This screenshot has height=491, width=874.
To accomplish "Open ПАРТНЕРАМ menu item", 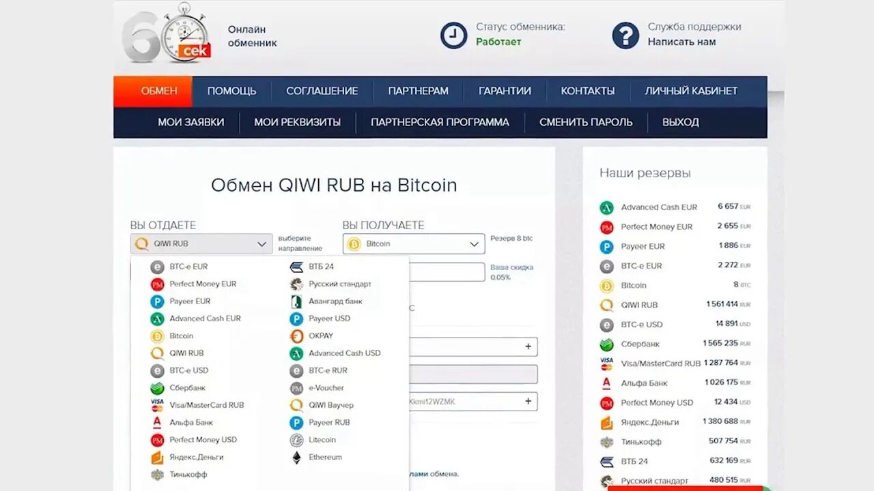I will click(x=418, y=91).
